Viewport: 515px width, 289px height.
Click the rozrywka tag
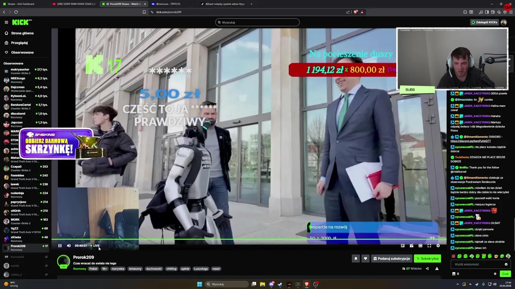[x=118, y=269]
